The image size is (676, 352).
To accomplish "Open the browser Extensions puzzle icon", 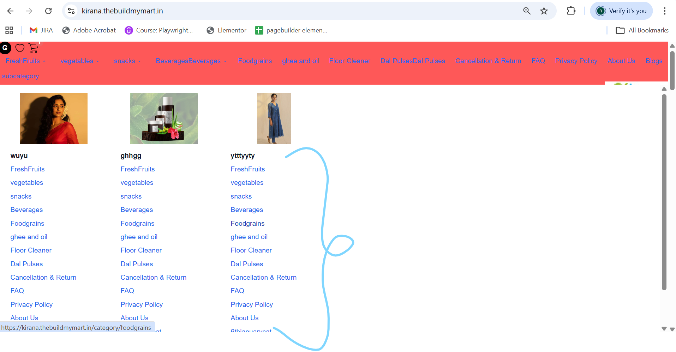I will click(571, 11).
